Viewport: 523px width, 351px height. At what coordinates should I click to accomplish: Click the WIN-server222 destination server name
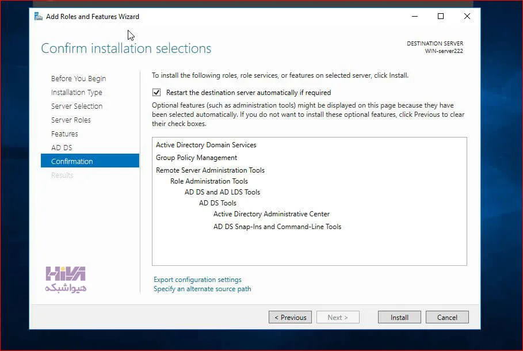tap(444, 51)
